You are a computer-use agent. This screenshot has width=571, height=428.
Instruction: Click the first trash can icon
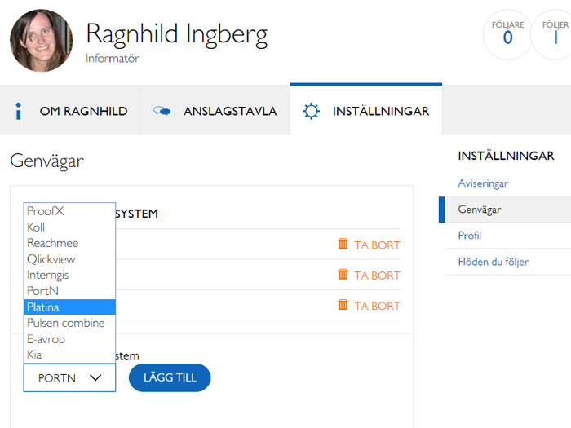point(343,244)
